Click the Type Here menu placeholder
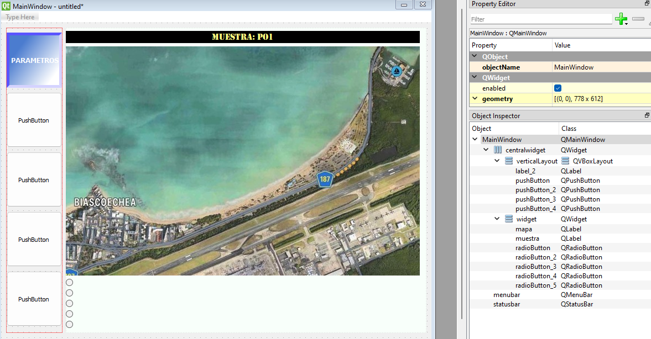The height and width of the screenshot is (339, 651). 20,17
